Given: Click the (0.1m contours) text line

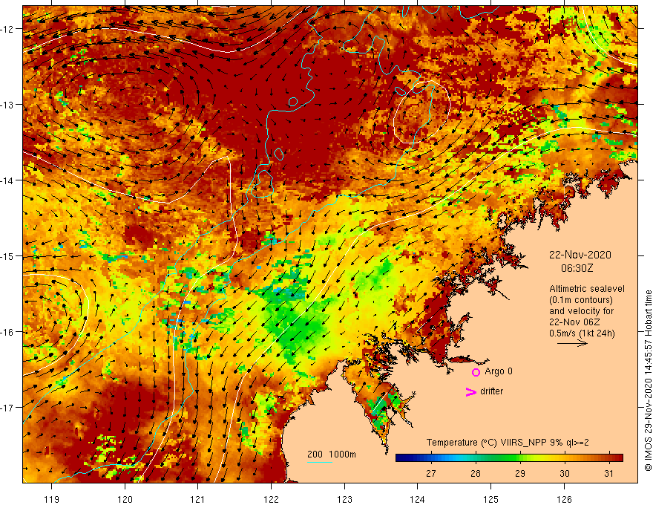Looking at the screenshot, I should pos(581,300).
